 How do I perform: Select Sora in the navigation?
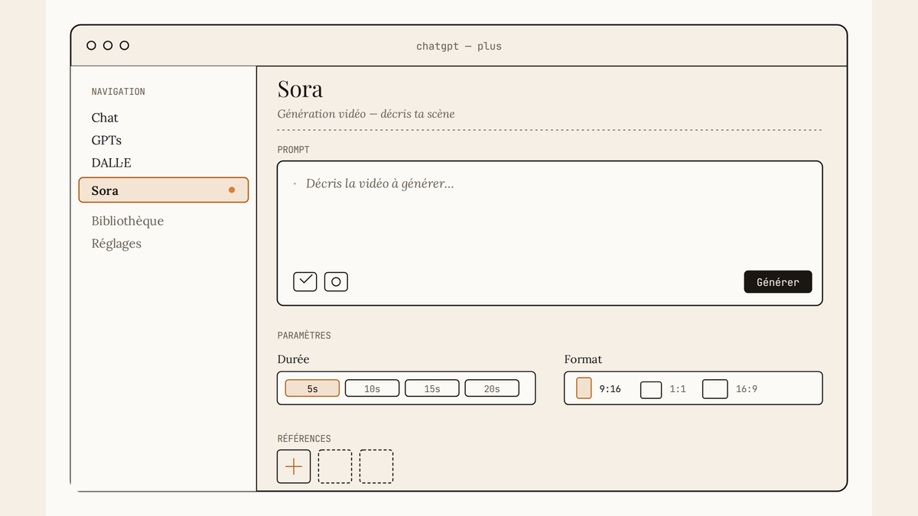click(164, 190)
